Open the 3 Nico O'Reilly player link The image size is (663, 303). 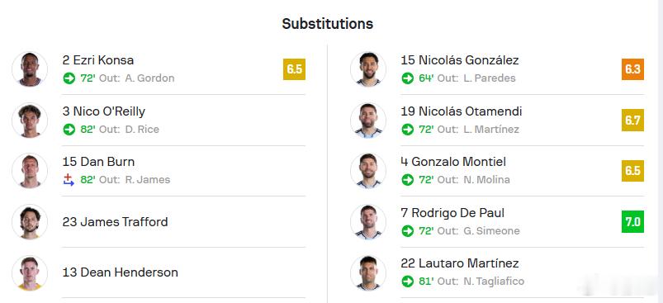pyautogui.click(x=104, y=111)
